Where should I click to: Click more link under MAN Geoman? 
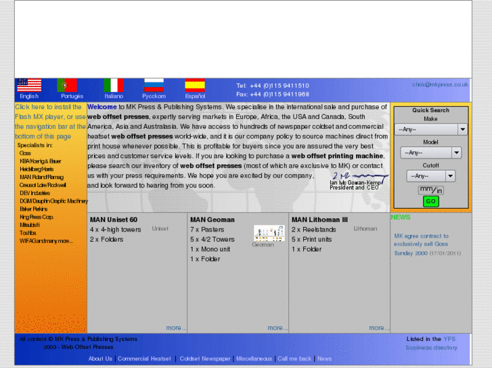277,328
